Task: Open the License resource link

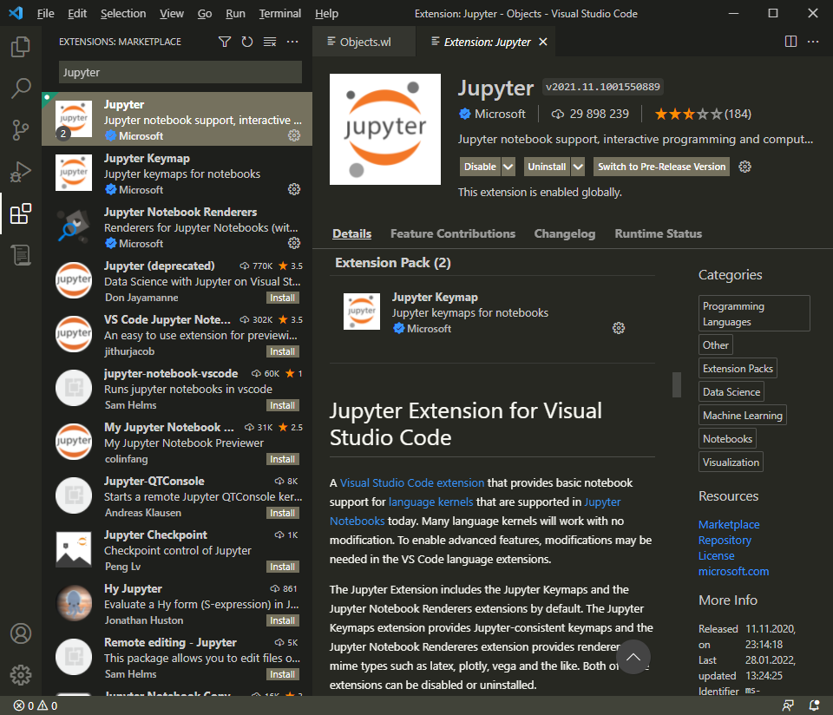Action: pos(716,555)
